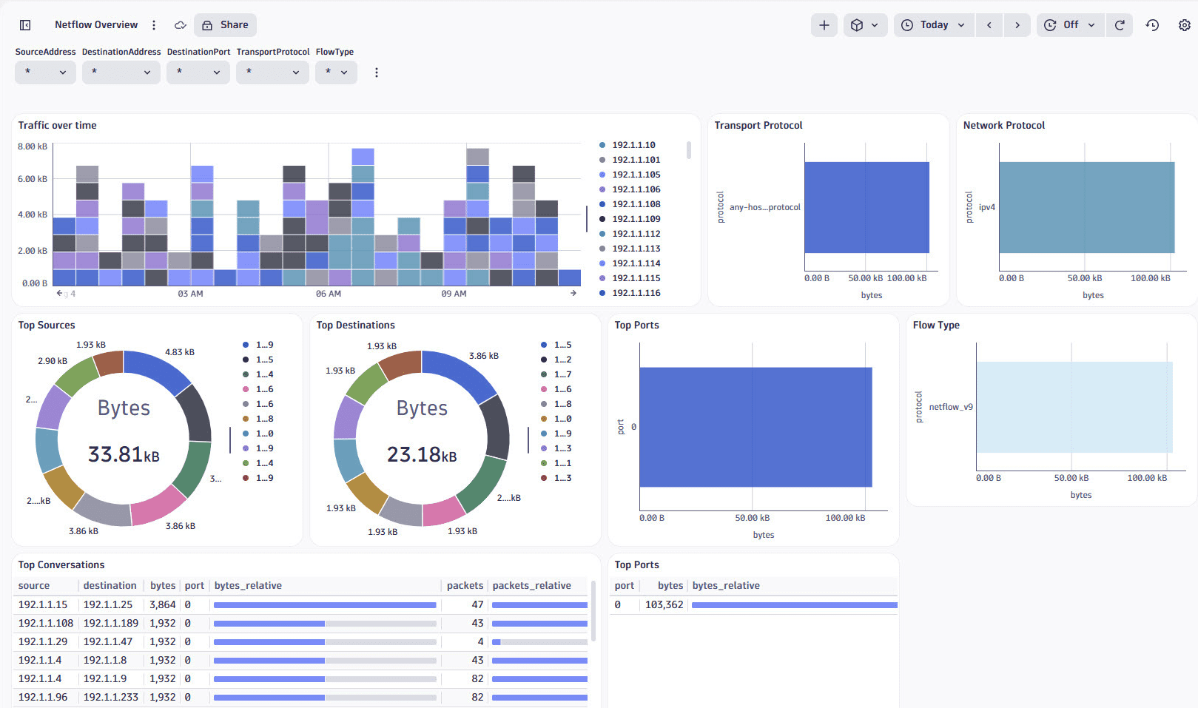Open the auto-refresh Off dropdown
1198x708 pixels.
pyautogui.click(x=1069, y=24)
